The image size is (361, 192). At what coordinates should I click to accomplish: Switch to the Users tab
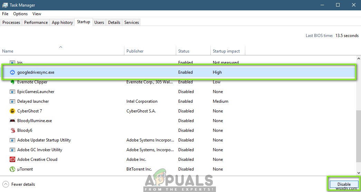(x=99, y=22)
